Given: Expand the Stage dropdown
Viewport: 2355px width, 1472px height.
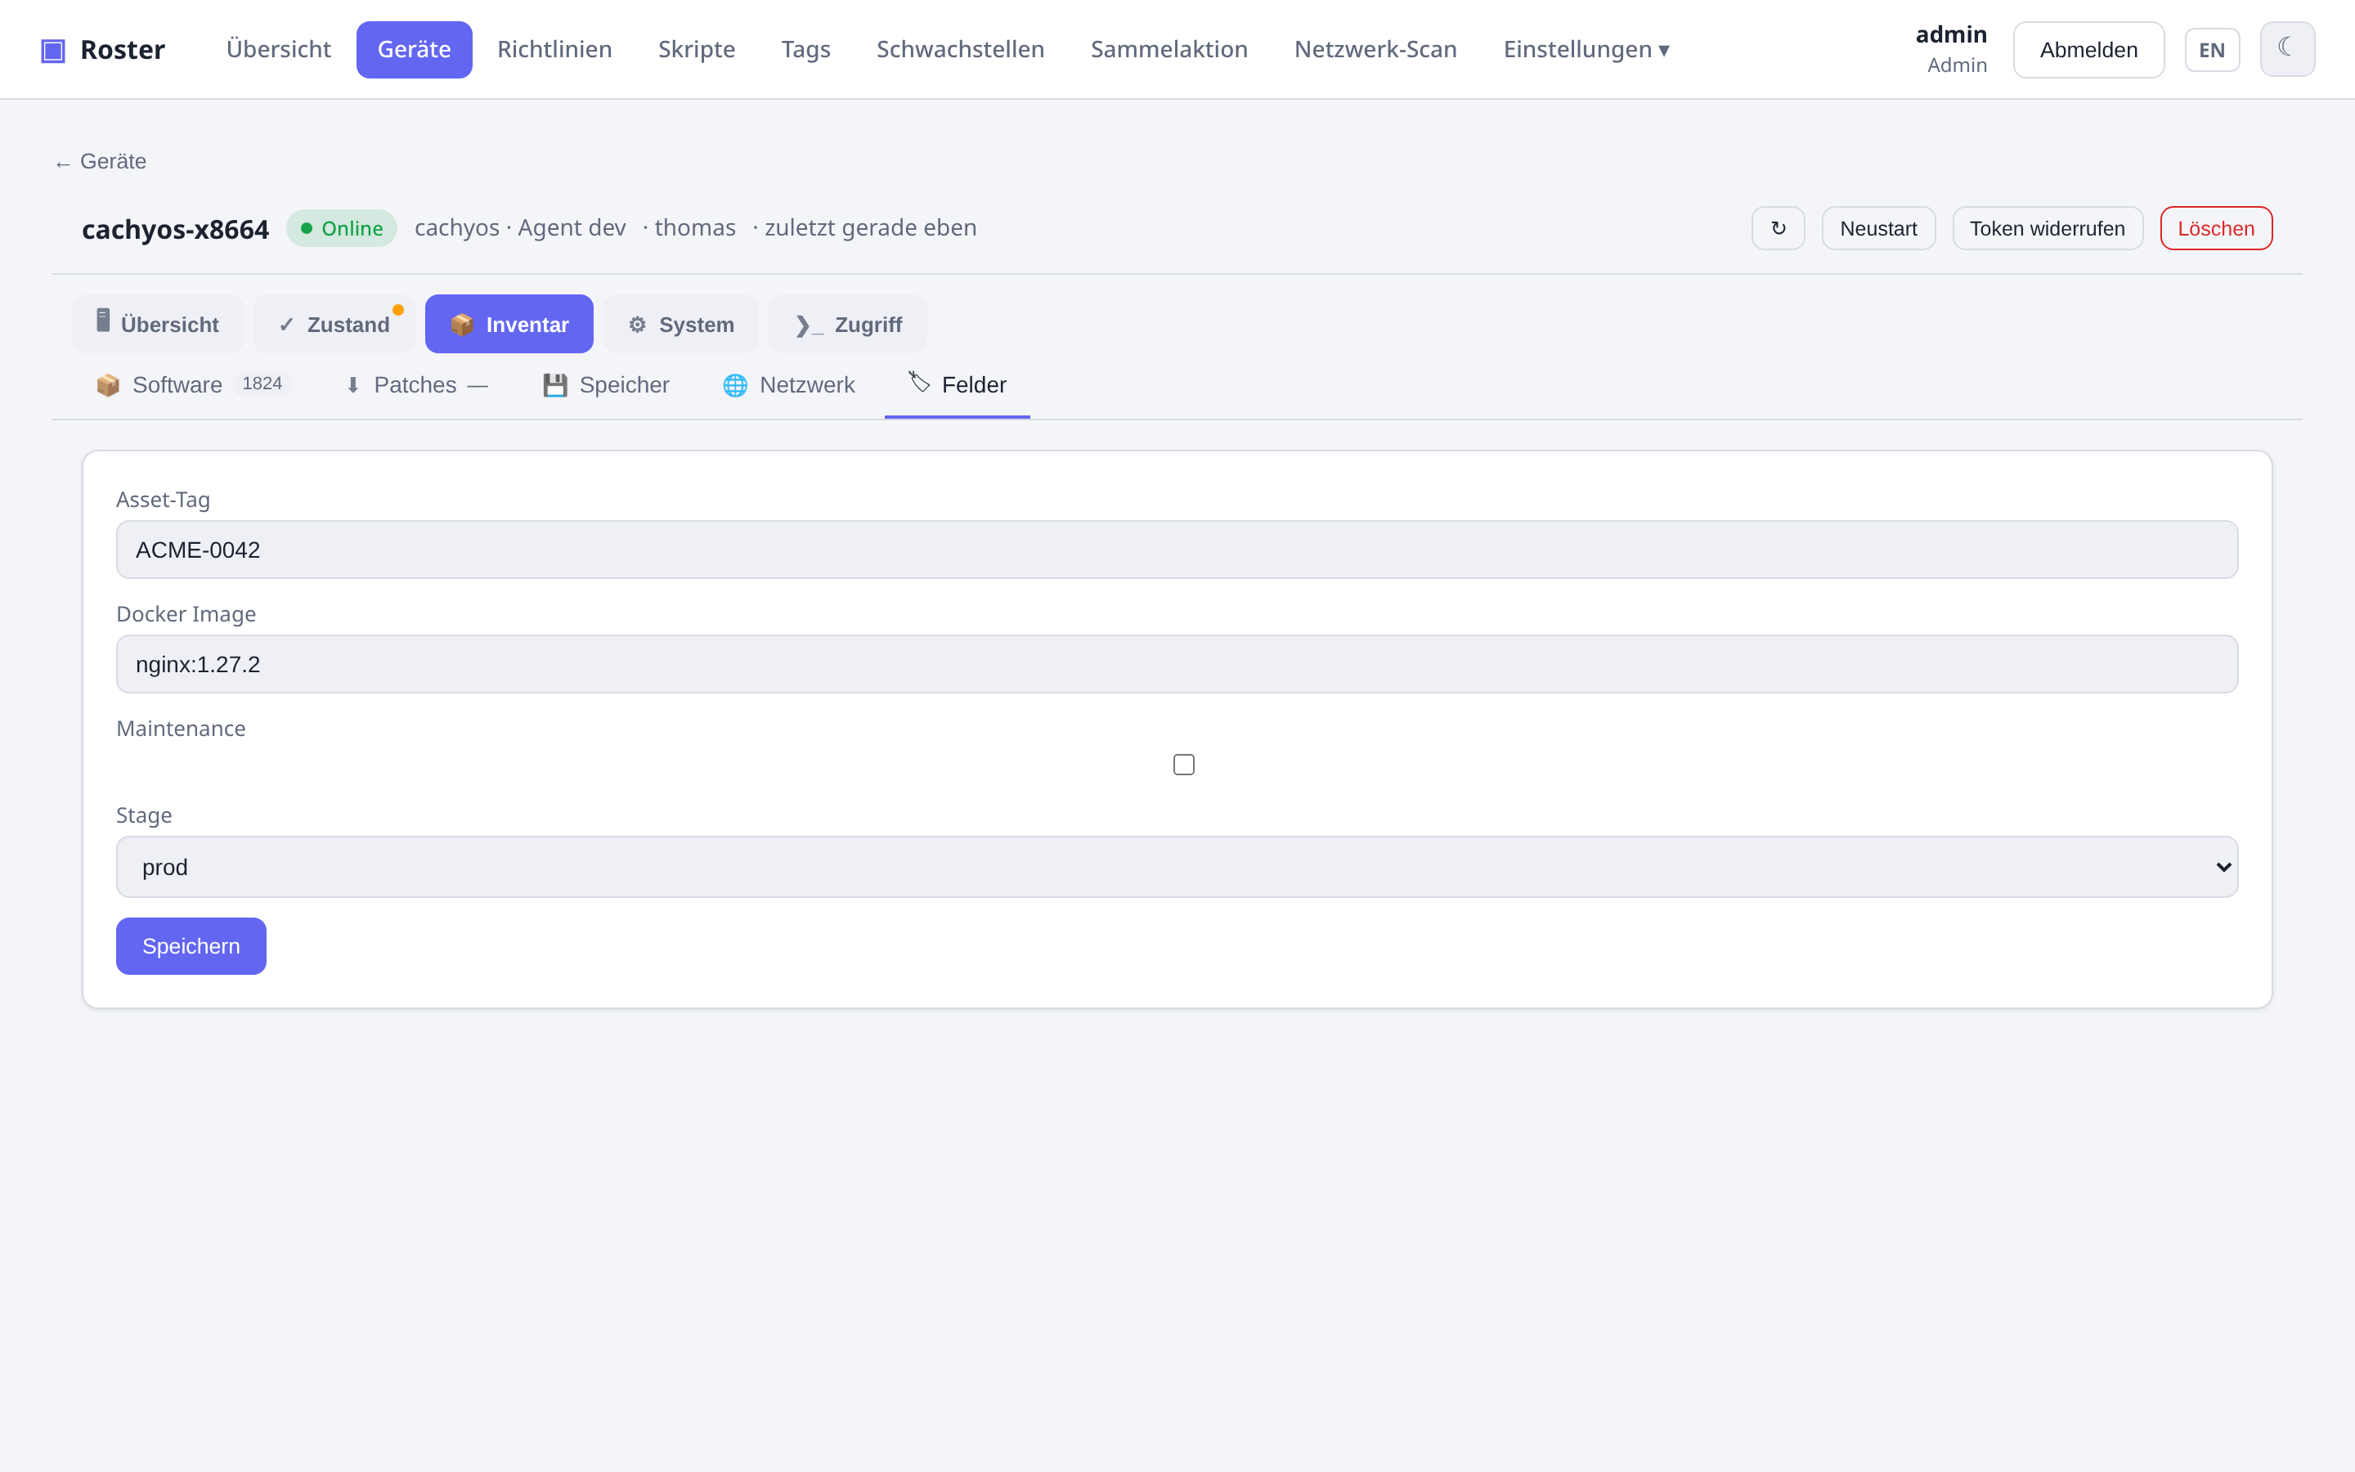Looking at the screenshot, I should pyautogui.click(x=1177, y=867).
